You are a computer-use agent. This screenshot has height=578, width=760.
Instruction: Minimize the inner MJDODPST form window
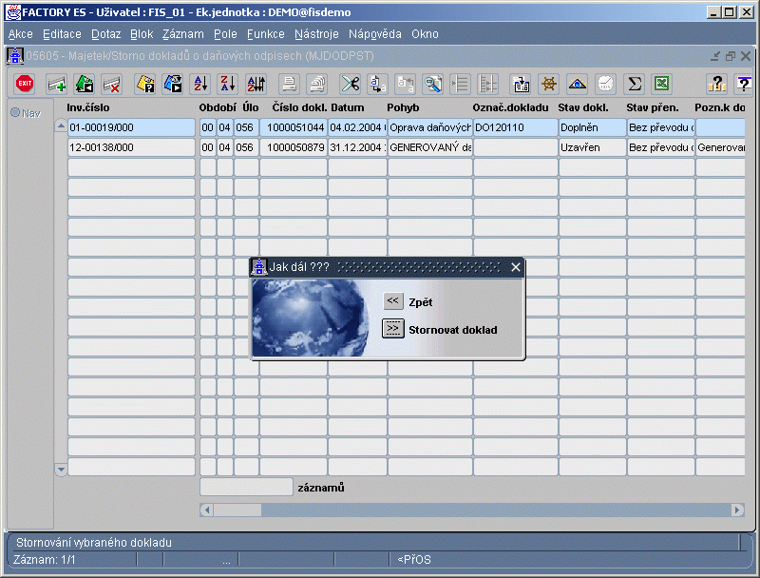click(x=715, y=56)
